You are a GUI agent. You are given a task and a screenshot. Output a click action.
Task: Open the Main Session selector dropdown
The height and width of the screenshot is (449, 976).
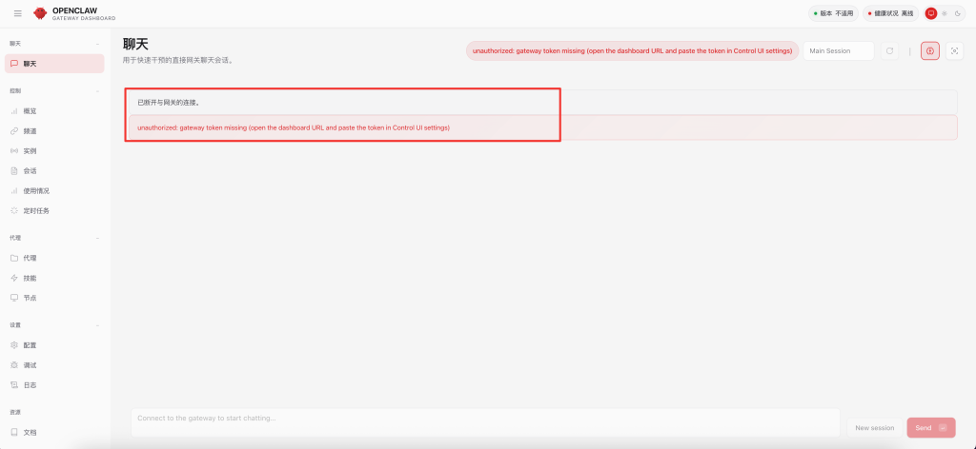click(839, 50)
